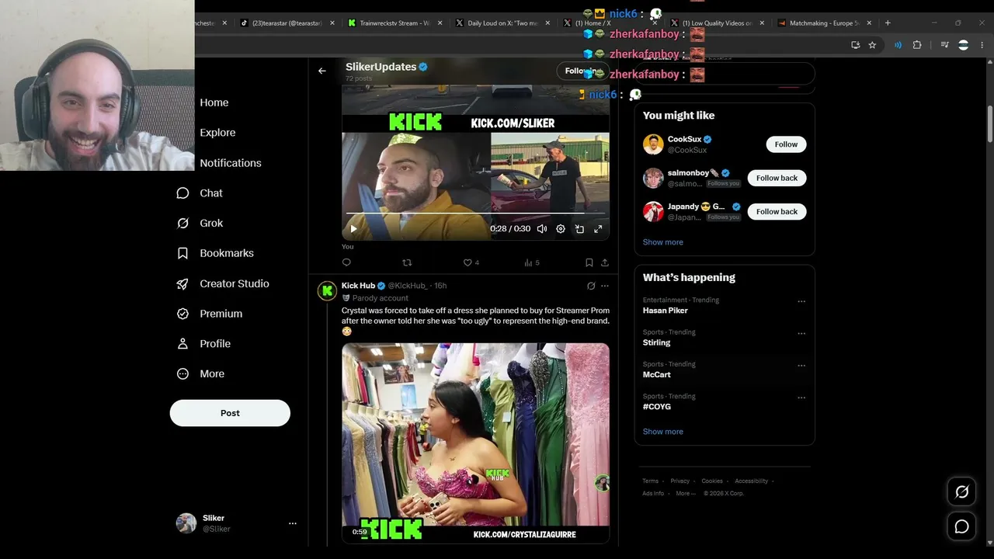
Task: Expand the More menu in the sidebar
Action: [200, 374]
